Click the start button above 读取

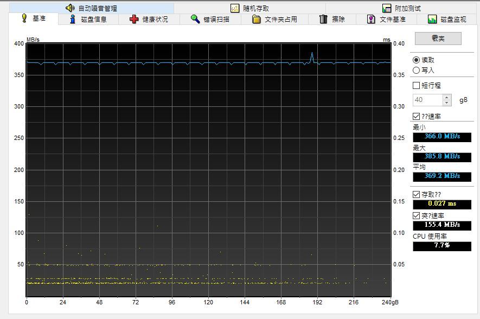[x=438, y=39]
